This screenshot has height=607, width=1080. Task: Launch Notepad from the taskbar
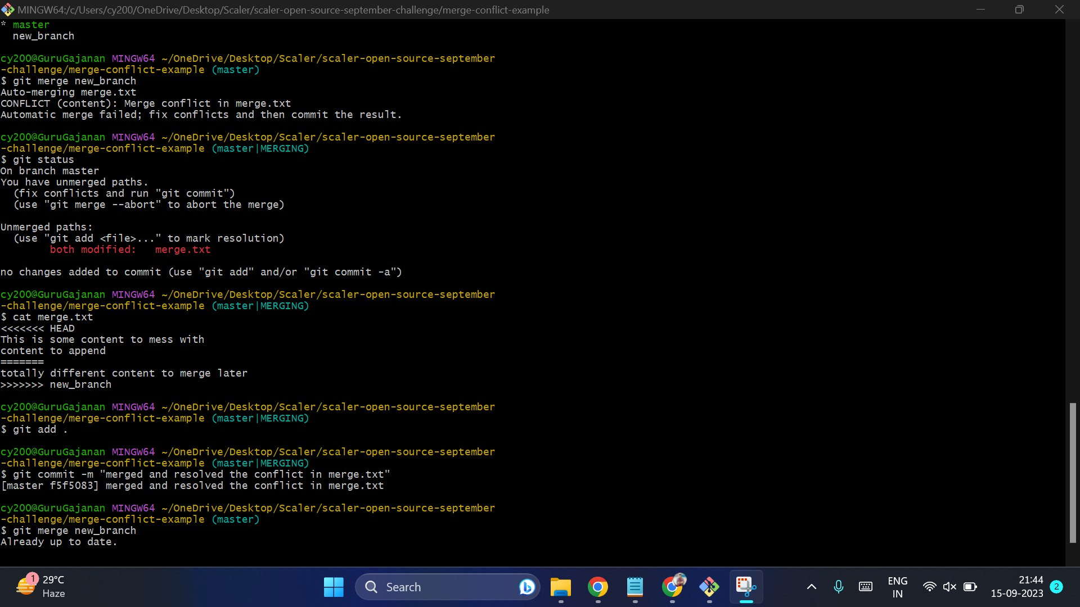[635, 586]
